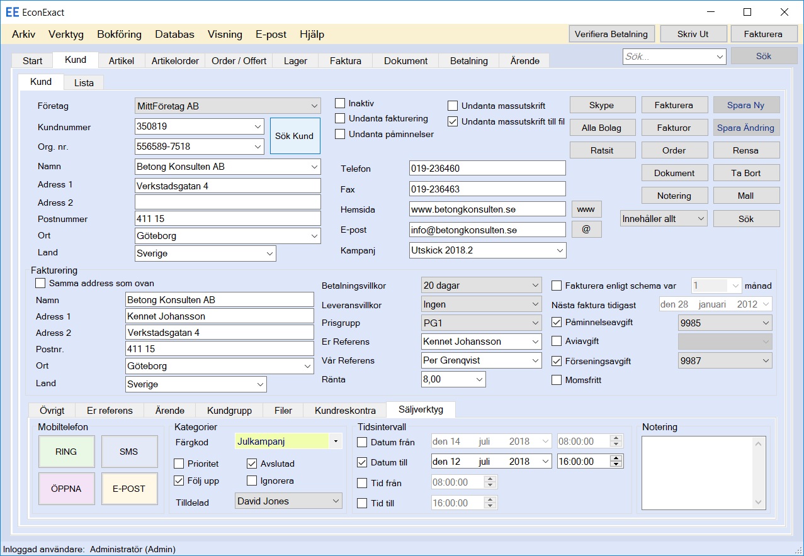Uncheck Följ upp checkbox
The image size is (804, 556).
[179, 481]
